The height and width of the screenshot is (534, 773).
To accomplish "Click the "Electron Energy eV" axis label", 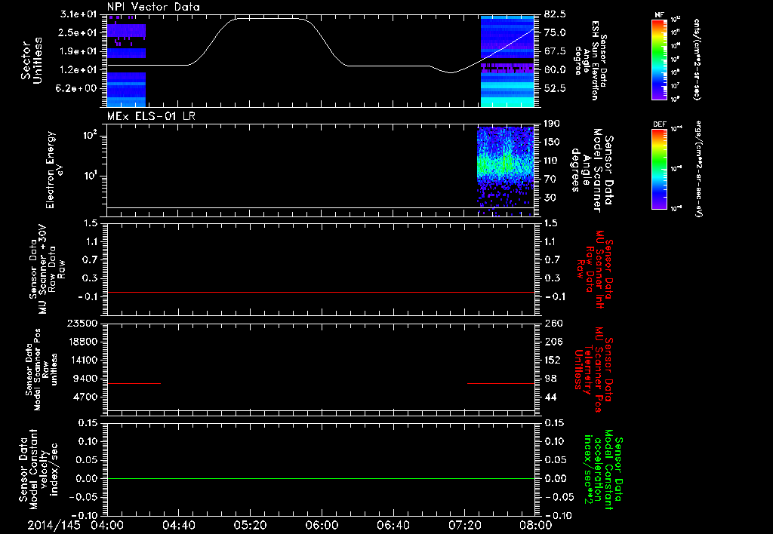I will [54, 170].
